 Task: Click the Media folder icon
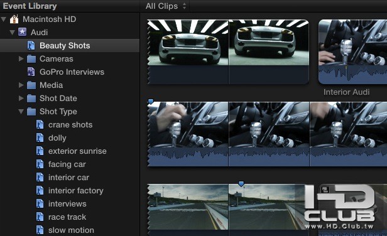31,85
